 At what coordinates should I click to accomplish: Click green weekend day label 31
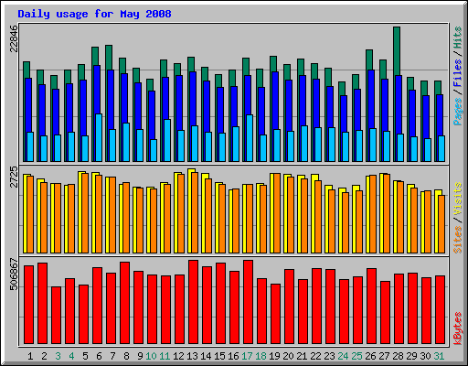coord(439,356)
